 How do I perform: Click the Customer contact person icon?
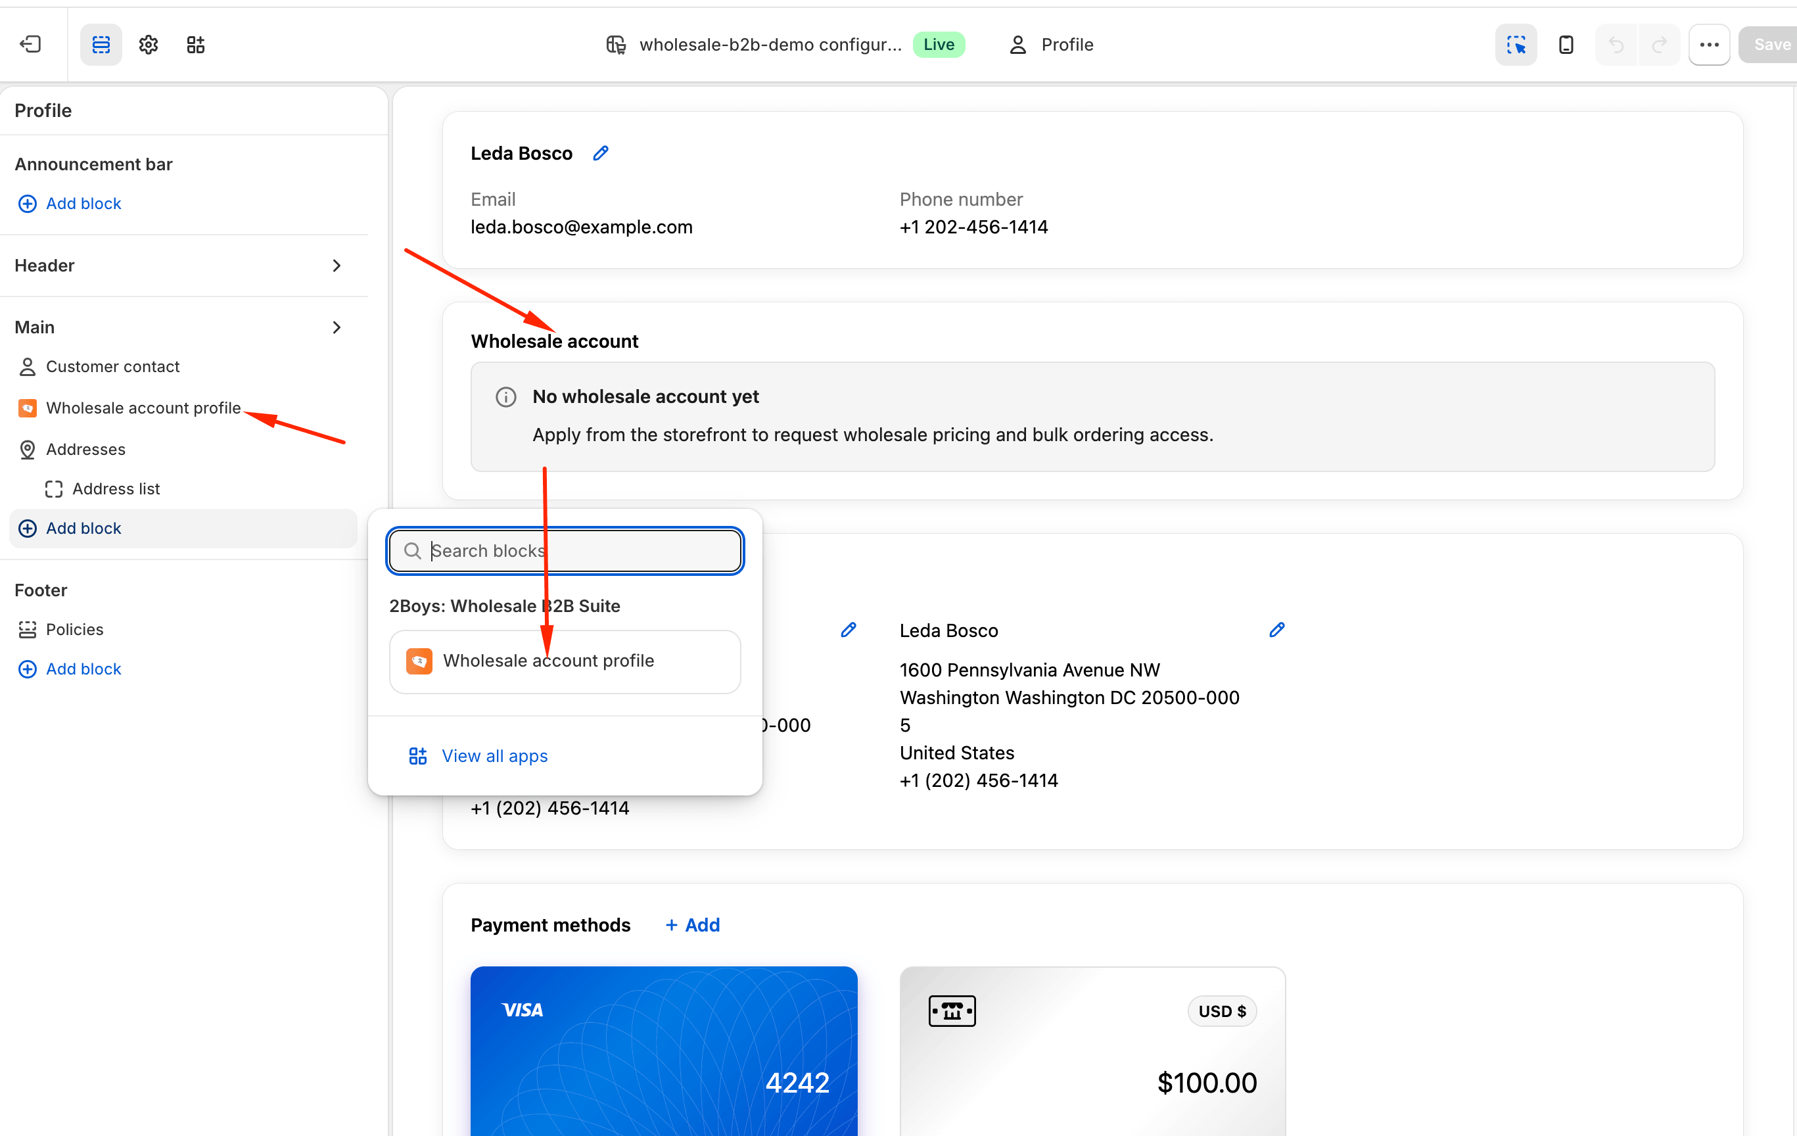pos(28,366)
